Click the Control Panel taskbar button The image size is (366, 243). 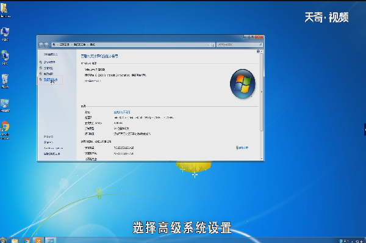point(51,241)
